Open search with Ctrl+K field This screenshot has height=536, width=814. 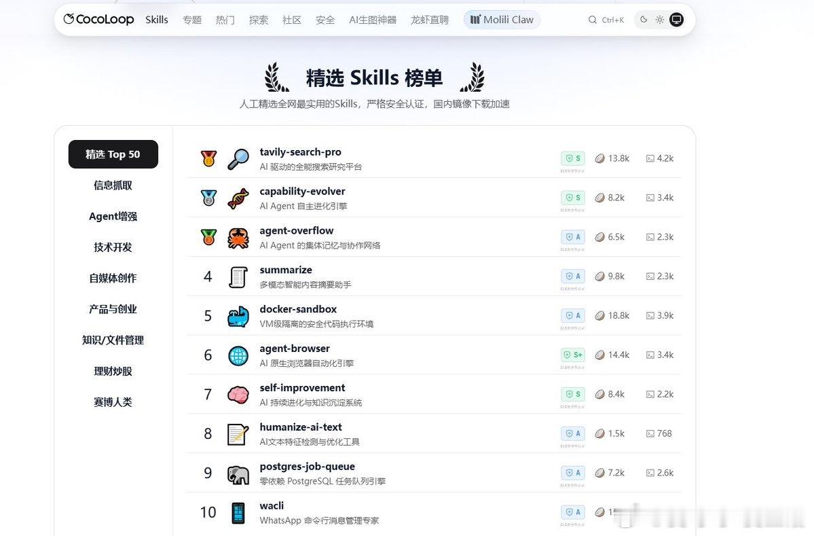click(606, 20)
